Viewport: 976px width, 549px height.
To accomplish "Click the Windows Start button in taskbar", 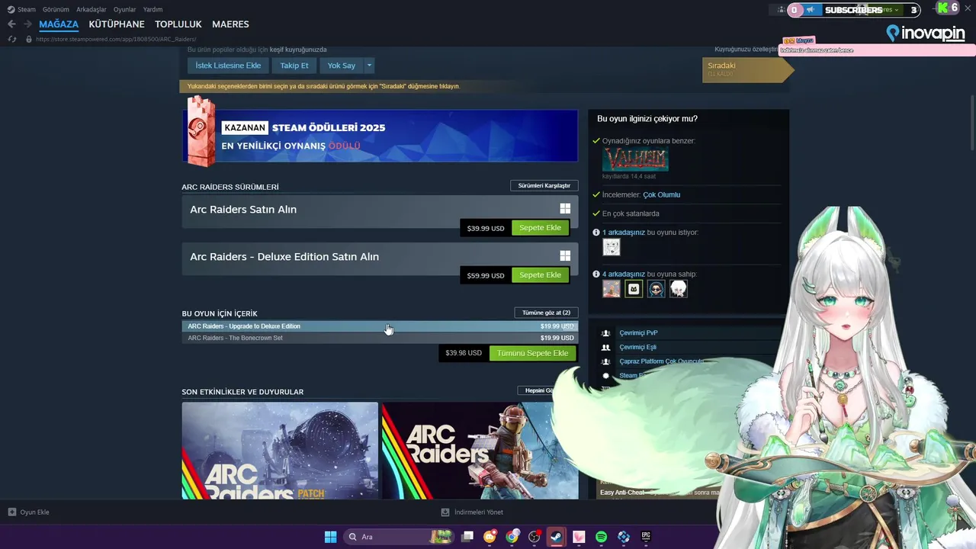I will [330, 537].
